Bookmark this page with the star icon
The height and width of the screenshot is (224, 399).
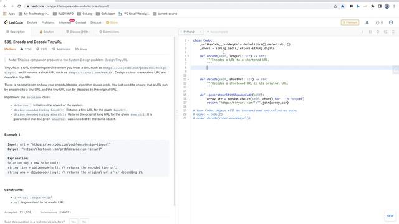tap(342, 6)
